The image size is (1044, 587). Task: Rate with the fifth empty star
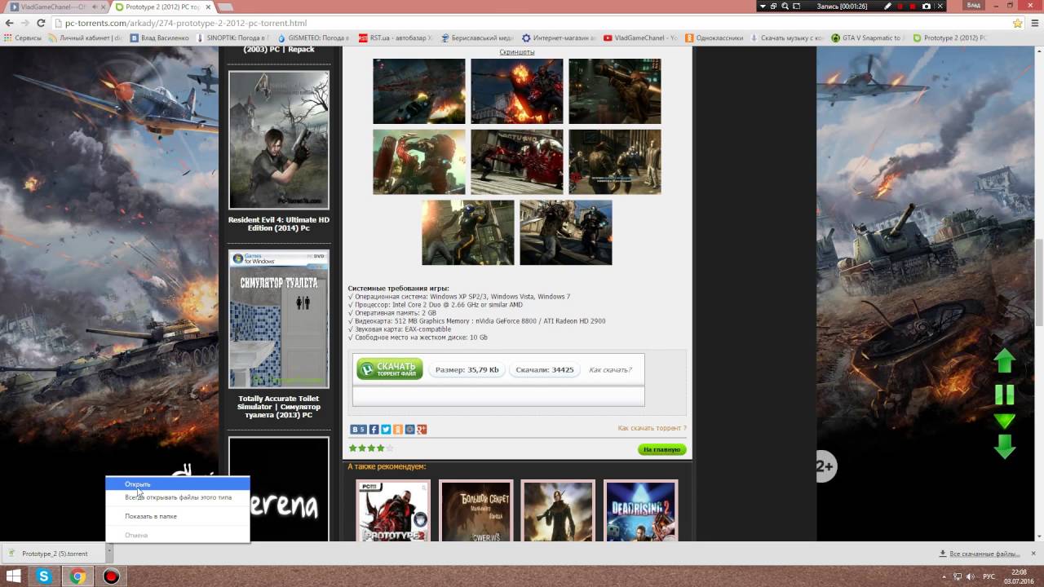(x=389, y=448)
